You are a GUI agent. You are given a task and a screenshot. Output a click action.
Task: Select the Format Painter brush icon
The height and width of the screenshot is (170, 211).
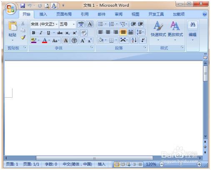(x=23, y=38)
